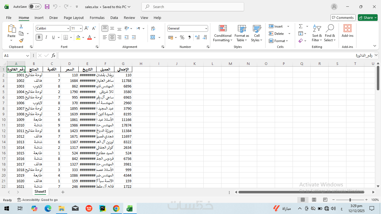Switch to the Formulas tab
381x214 pixels.
(97, 18)
